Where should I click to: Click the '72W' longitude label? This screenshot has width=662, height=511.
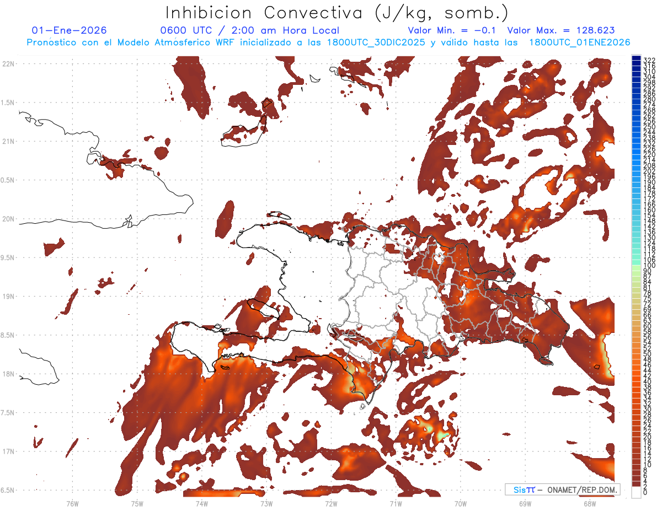pyautogui.click(x=331, y=503)
